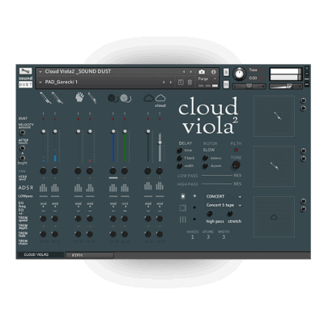Adjust the blue volume fader
The image size is (324, 324).
coord(113,147)
